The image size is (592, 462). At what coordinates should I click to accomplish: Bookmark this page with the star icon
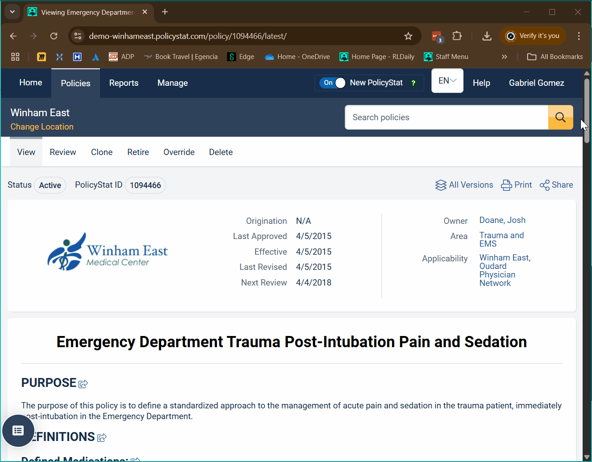pos(408,36)
